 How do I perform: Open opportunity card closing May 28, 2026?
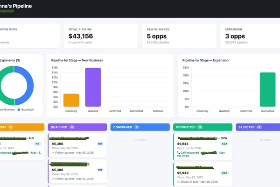click(77, 145)
